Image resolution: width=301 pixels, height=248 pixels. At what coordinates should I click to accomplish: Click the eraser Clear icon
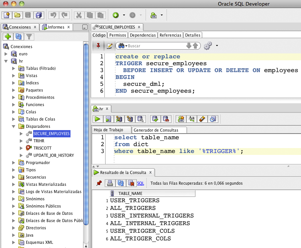[202, 119]
